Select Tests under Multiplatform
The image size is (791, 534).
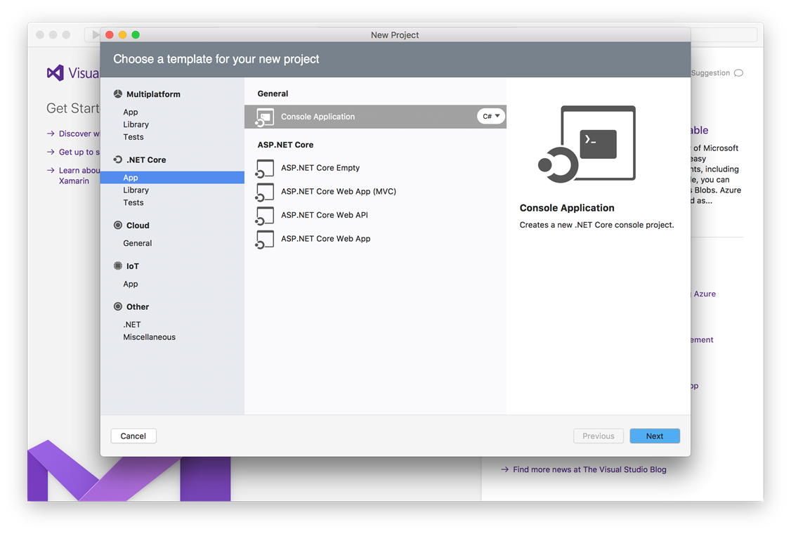point(133,137)
